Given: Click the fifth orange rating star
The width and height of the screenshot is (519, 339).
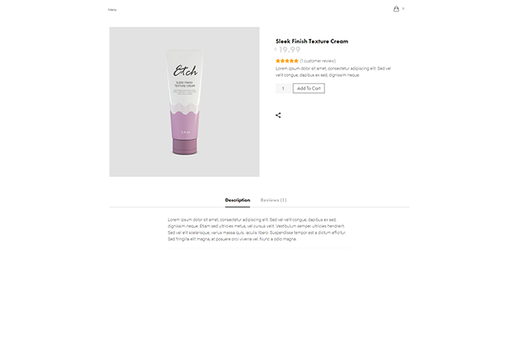Looking at the screenshot, I should [296, 61].
